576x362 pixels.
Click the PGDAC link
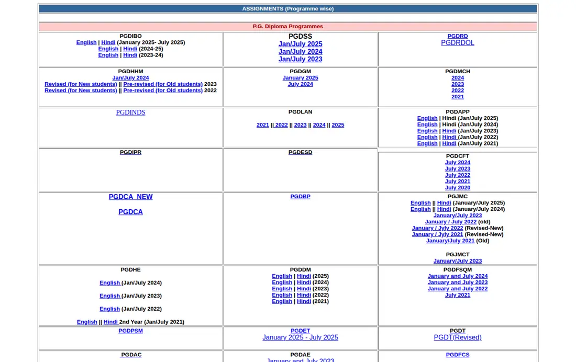(x=131, y=355)
